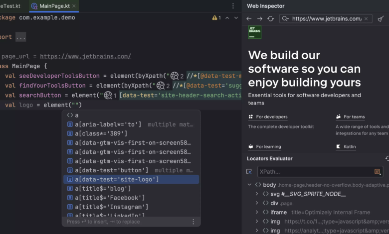Viewport: 389px width, 234px height.
Task: Close the MainPage.kt tab
Action: [x=74, y=6]
